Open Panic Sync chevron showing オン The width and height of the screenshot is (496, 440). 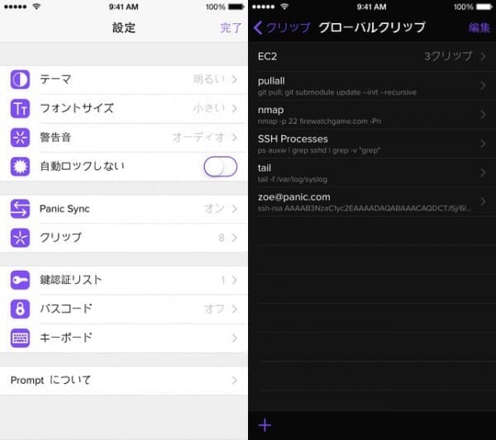(x=235, y=209)
